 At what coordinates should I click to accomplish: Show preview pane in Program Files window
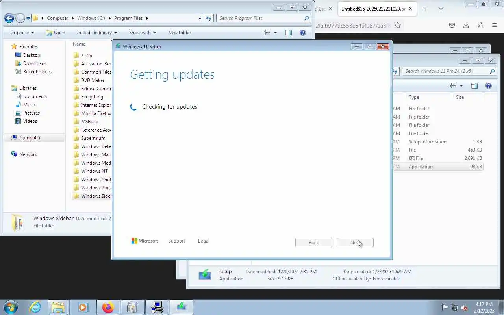point(289,33)
